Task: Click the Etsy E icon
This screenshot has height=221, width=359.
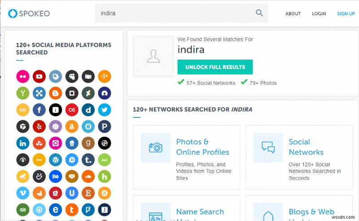Action: click(88, 193)
